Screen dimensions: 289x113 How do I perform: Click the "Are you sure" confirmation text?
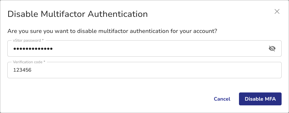pyautogui.click(x=112, y=31)
